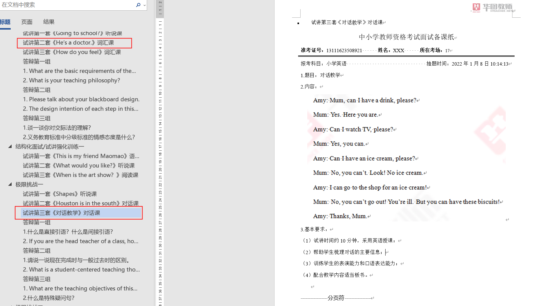Viewport: 536px width, 306px height.
Task: Click the search magnifier icon
Action: click(138, 5)
